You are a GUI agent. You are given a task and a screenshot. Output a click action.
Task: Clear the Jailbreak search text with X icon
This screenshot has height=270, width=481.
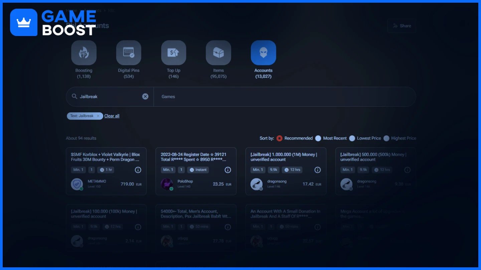pyautogui.click(x=145, y=96)
